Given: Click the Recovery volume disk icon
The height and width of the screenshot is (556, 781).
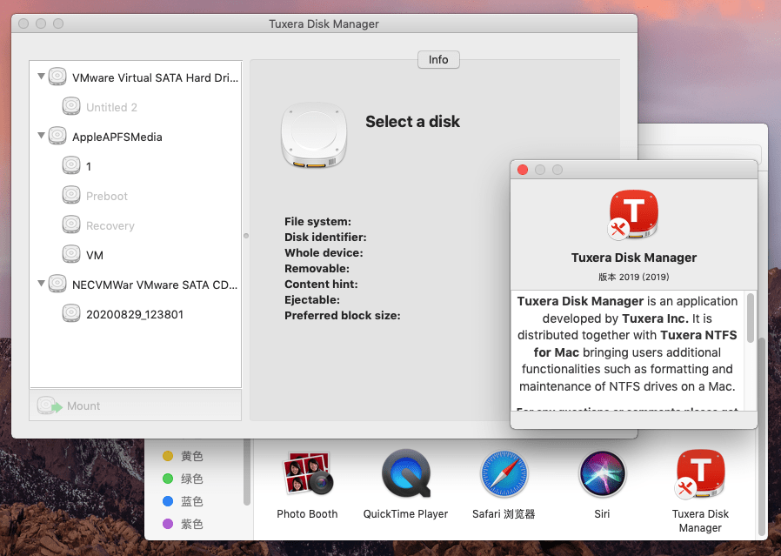Looking at the screenshot, I should click(71, 224).
